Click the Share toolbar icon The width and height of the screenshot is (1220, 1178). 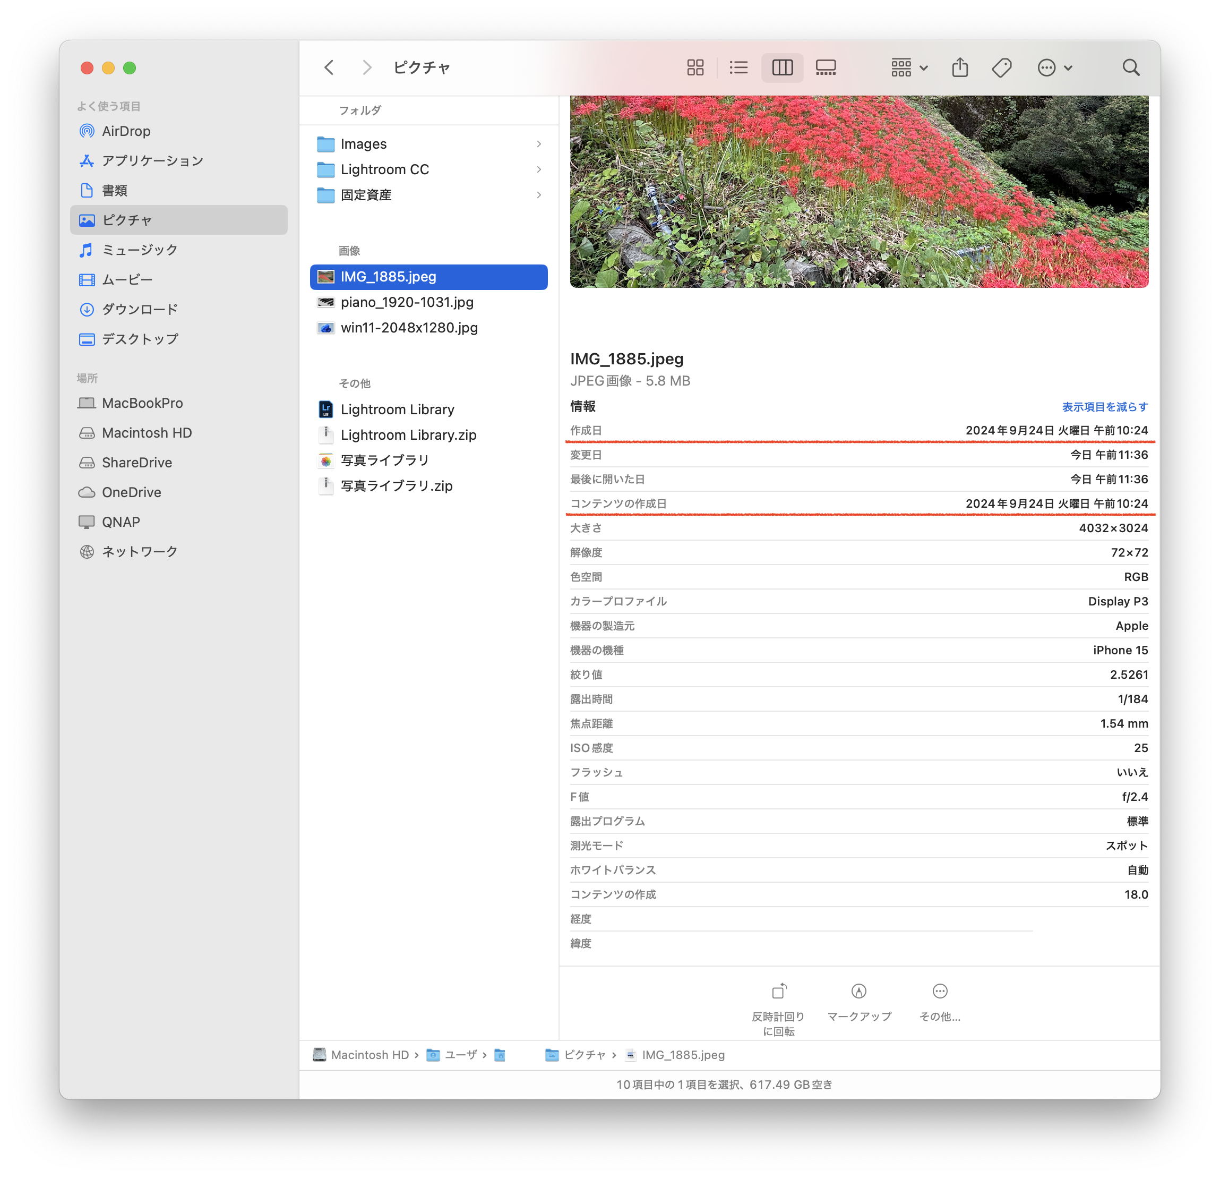960,67
